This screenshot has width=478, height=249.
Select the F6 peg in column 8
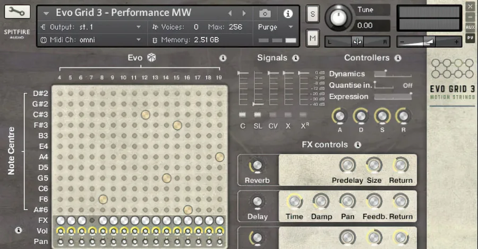[x=103, y=199]
